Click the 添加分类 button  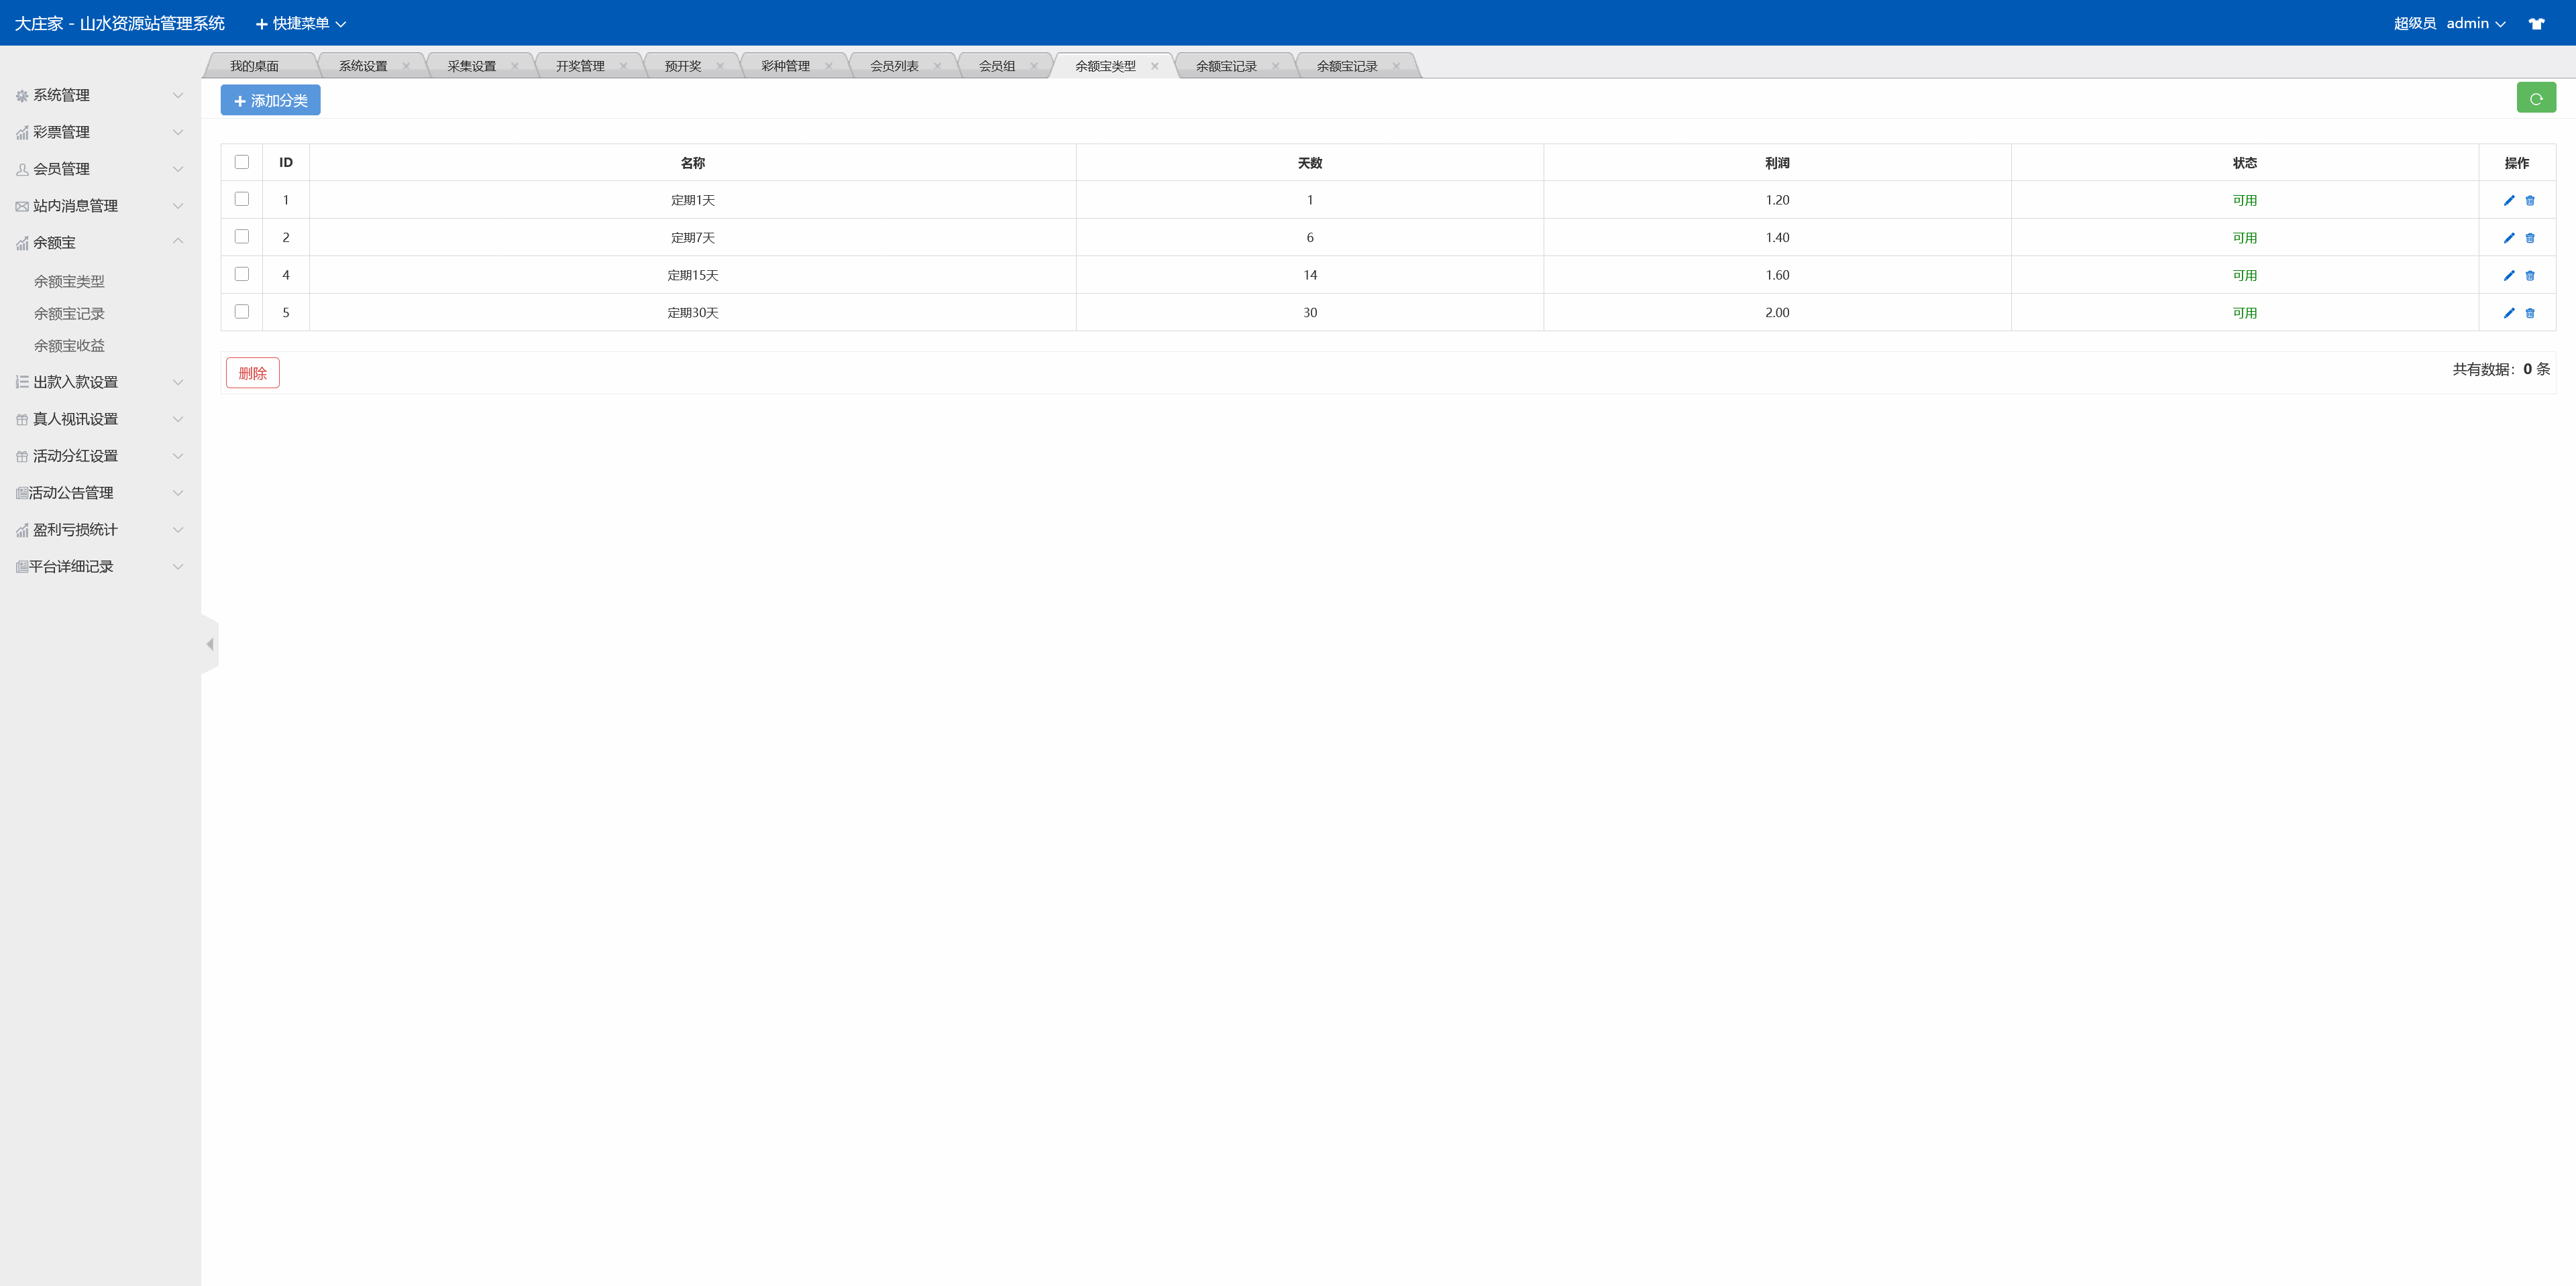pyautogui.click(x=270, y=100)
